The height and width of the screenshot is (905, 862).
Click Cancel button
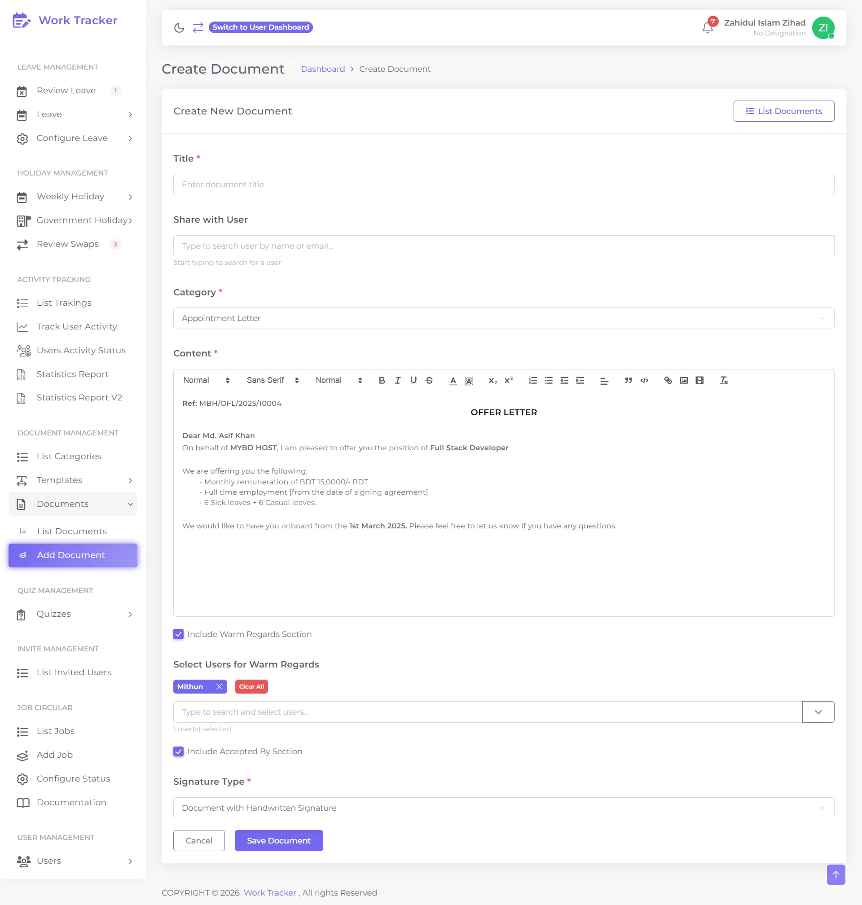point(199,840)
